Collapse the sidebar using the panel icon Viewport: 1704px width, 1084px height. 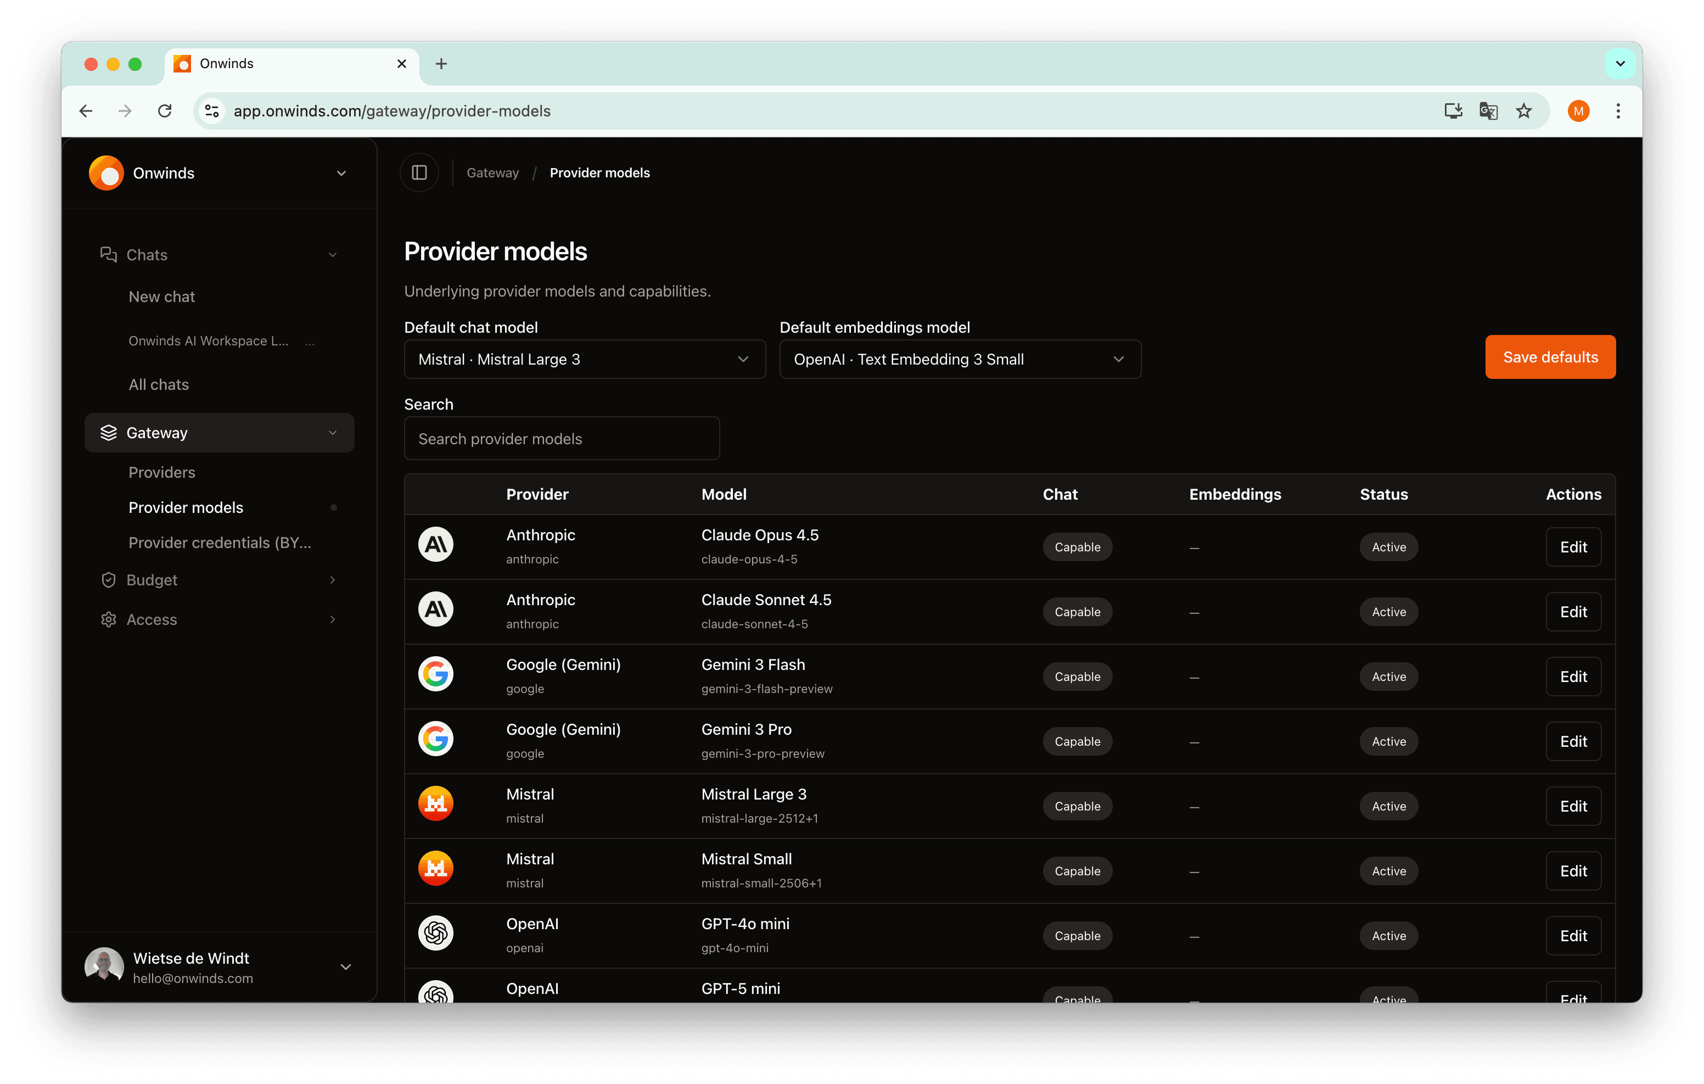click(x=419, y=172)
